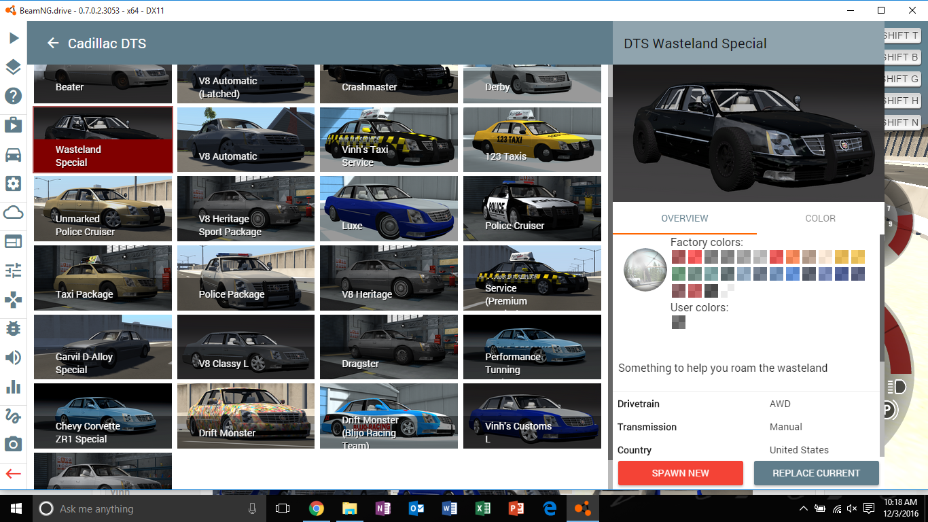Open the vehicle car icon in the sidebar
The width and height of the screenshot is (928, 522).
coord(14,154)
